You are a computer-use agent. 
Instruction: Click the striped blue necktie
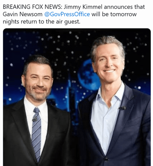[x=36, y=134]
